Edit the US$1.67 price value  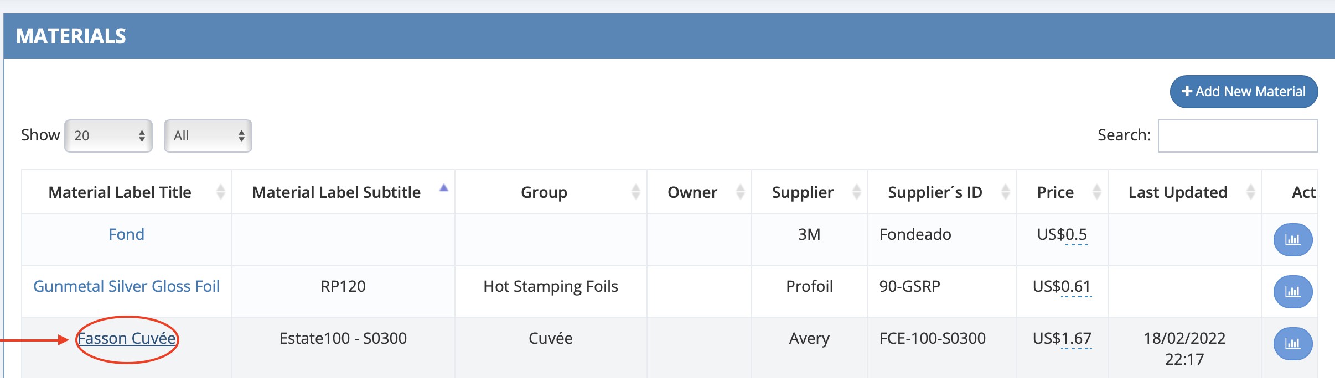click(1062, 339)
